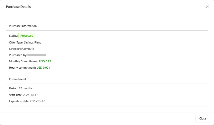Click the USD 0.001 hourly amount
The image size is (214, 125).
(x=43, y=68)
